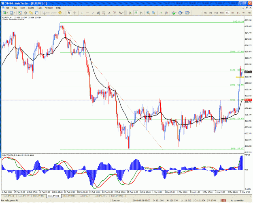Select the Crosshair tool
This screenshot has width=253, height=203.
point(75,13)
